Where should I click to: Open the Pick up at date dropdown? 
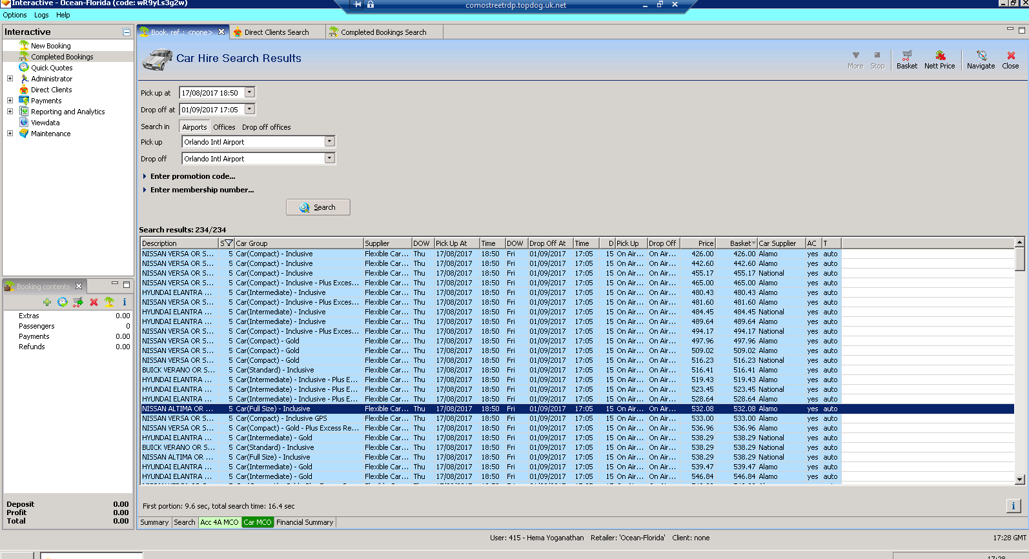(250, 92)
